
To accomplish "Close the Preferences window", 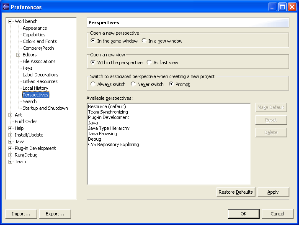I will [x=292, y=7].
